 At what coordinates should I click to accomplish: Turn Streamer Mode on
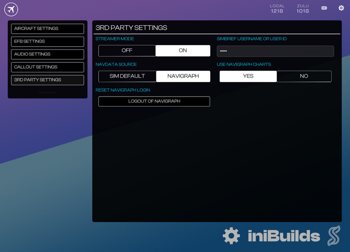[x=183, y=50]
